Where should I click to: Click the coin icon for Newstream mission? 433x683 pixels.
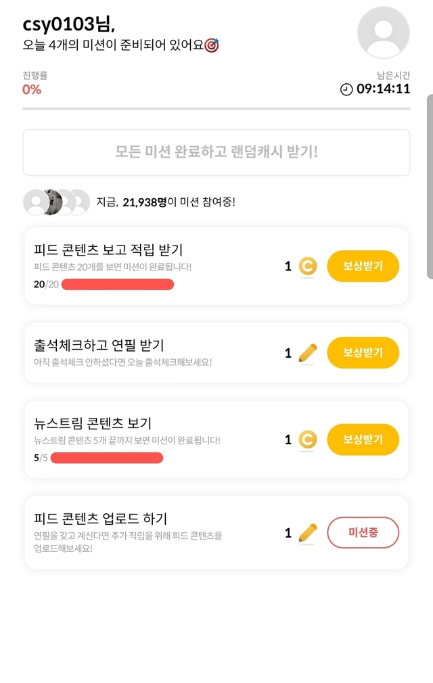tap(308, 440)
